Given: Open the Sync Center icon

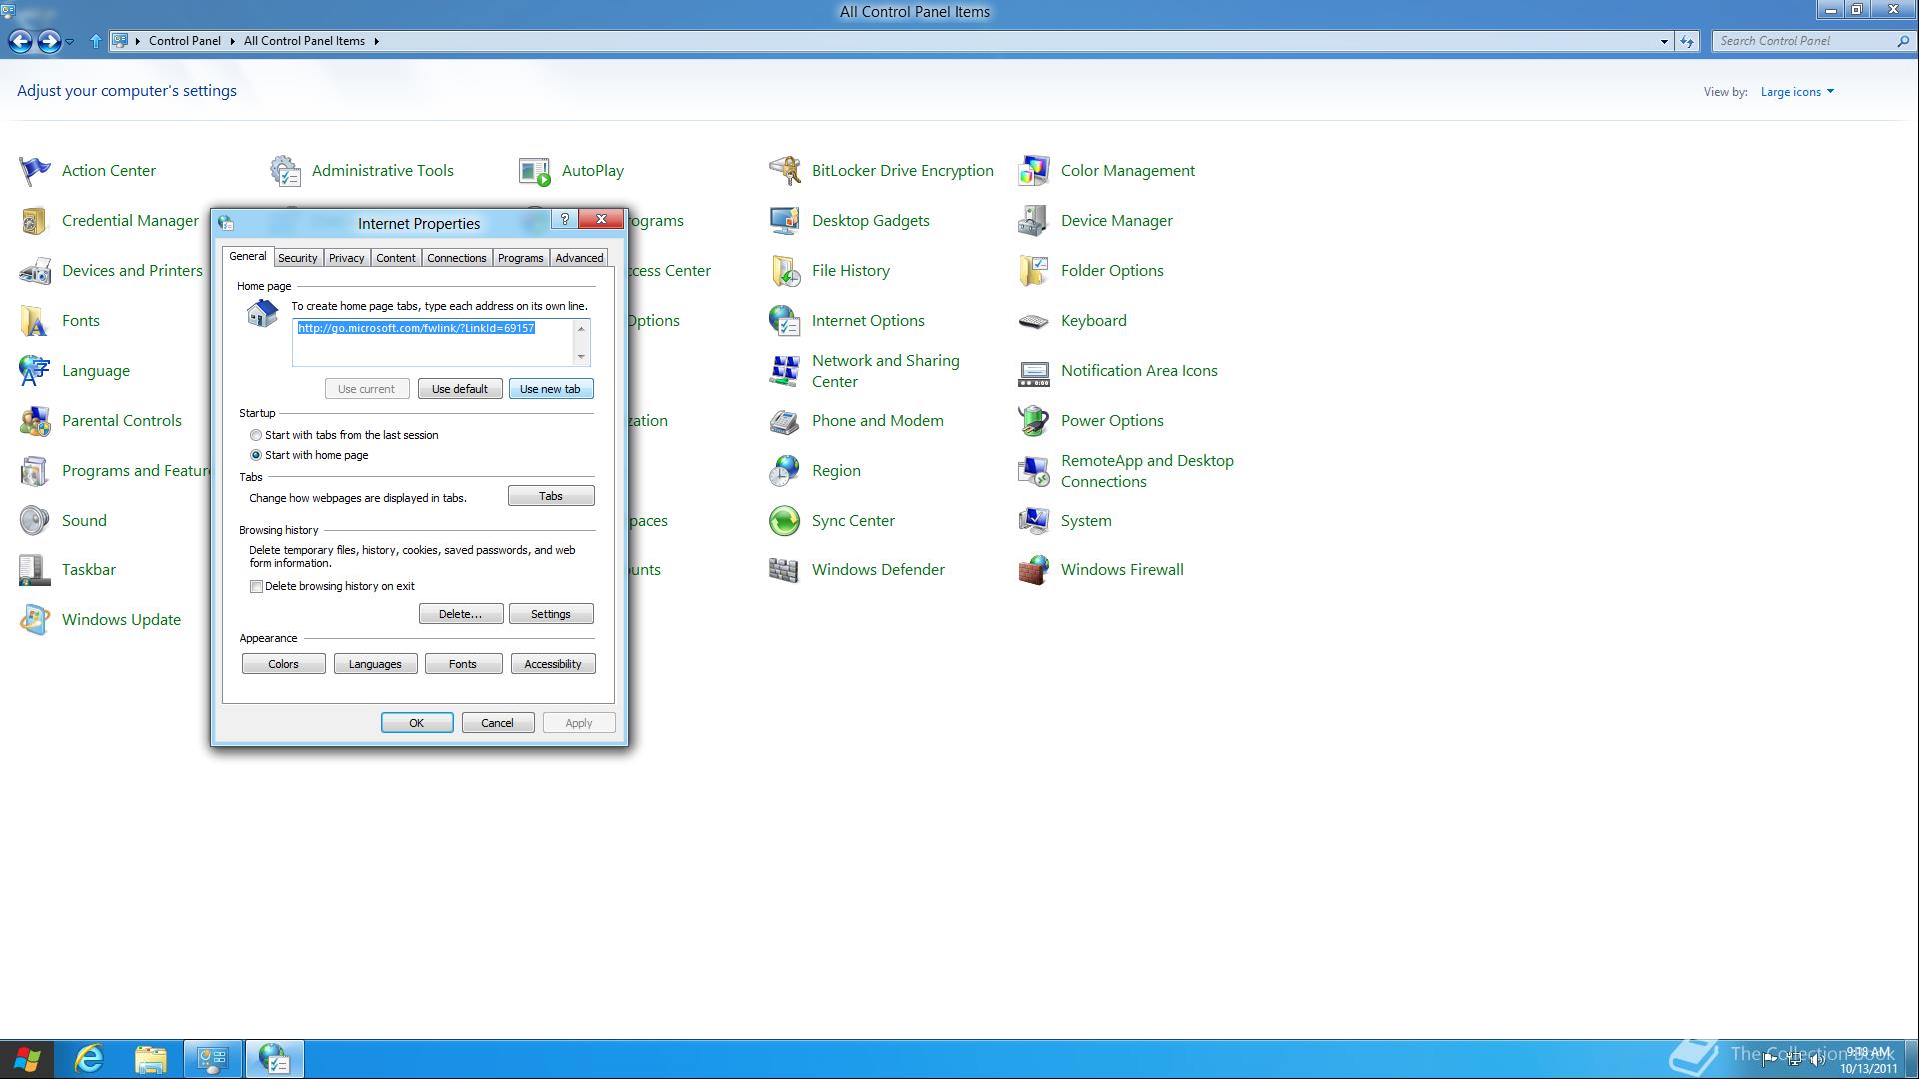Looking at the screenshot, I should [785, 521].
